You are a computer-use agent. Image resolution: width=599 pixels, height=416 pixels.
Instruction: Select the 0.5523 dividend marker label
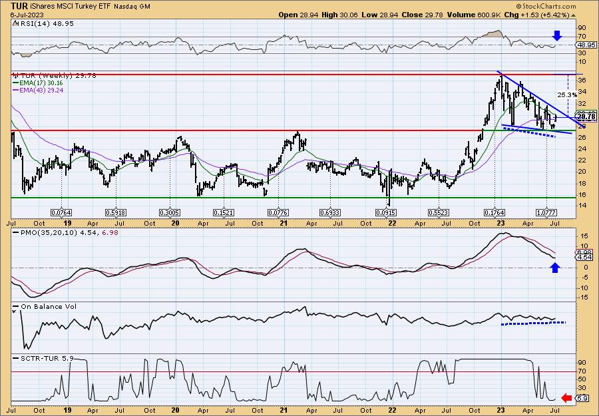pos(439,212)
